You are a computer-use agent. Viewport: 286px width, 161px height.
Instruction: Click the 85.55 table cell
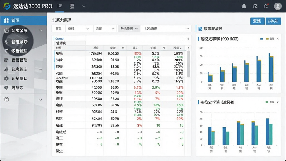click(x=115, y=126)
